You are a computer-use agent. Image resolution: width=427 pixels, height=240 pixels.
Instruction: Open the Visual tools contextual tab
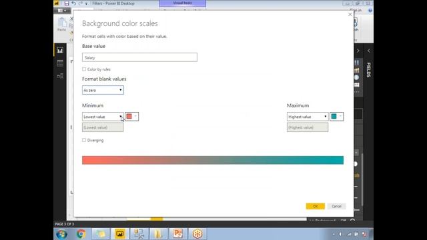click(x=182, y=3)
